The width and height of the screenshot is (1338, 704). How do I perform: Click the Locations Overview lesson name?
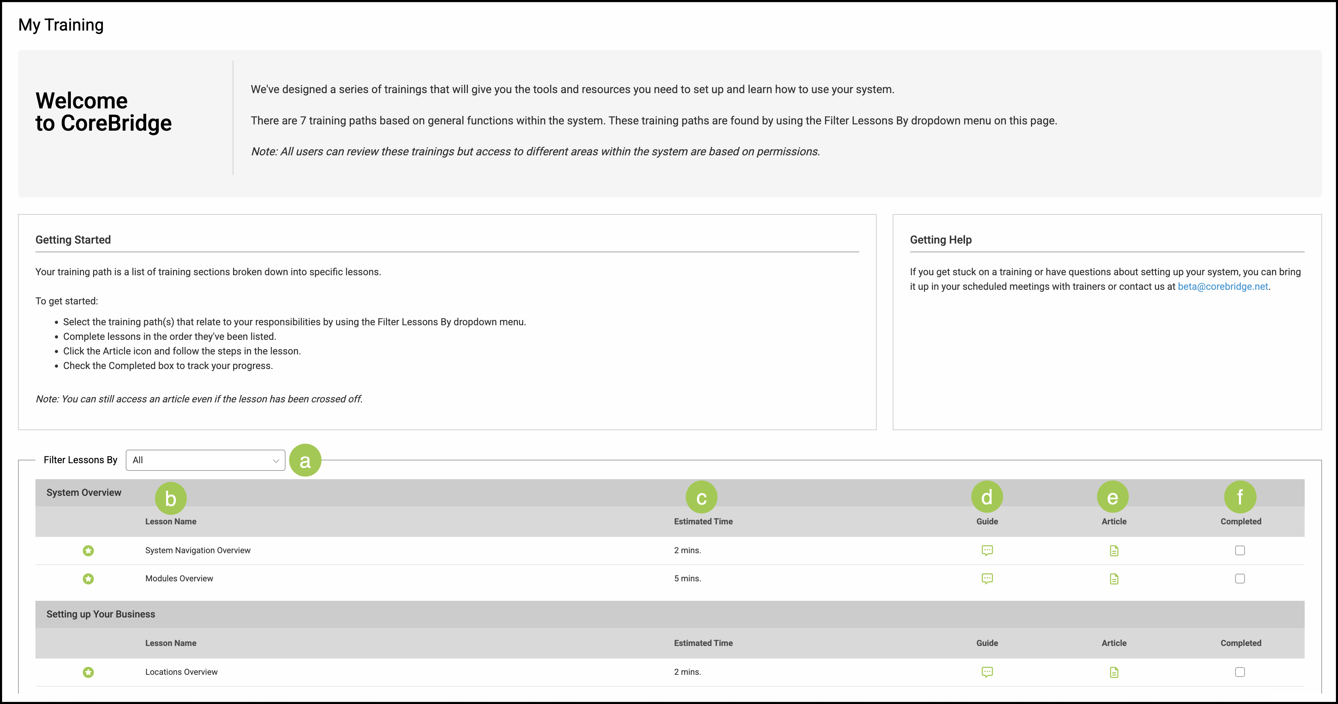181,672
